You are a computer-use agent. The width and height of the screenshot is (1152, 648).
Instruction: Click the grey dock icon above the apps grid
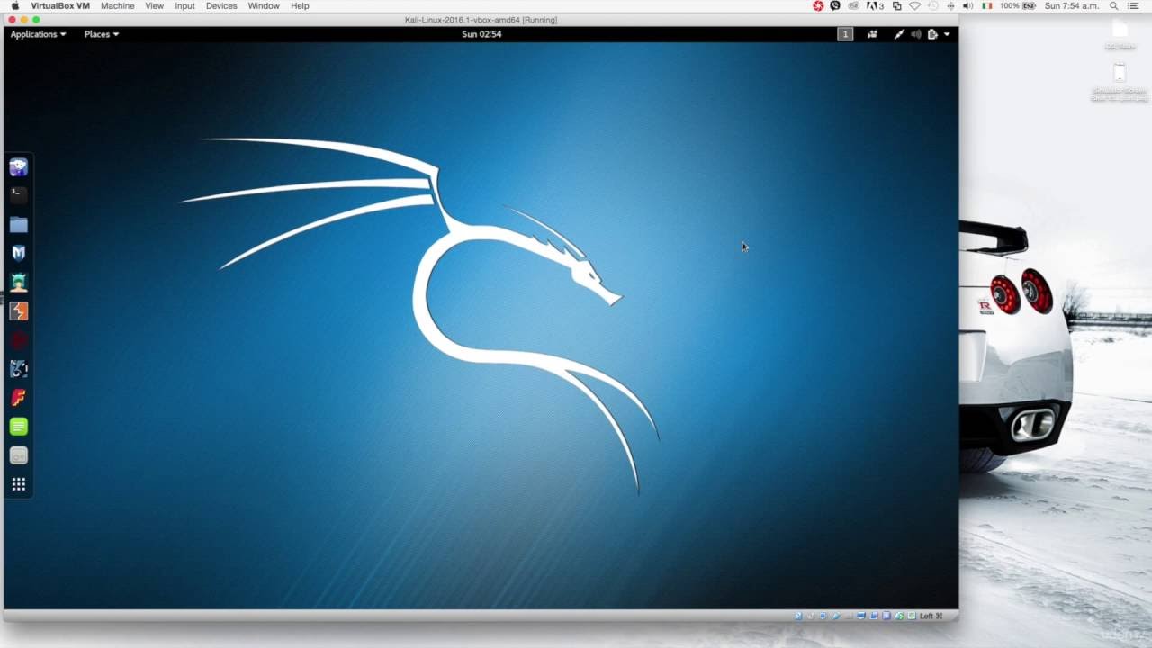tap(18, 456)
